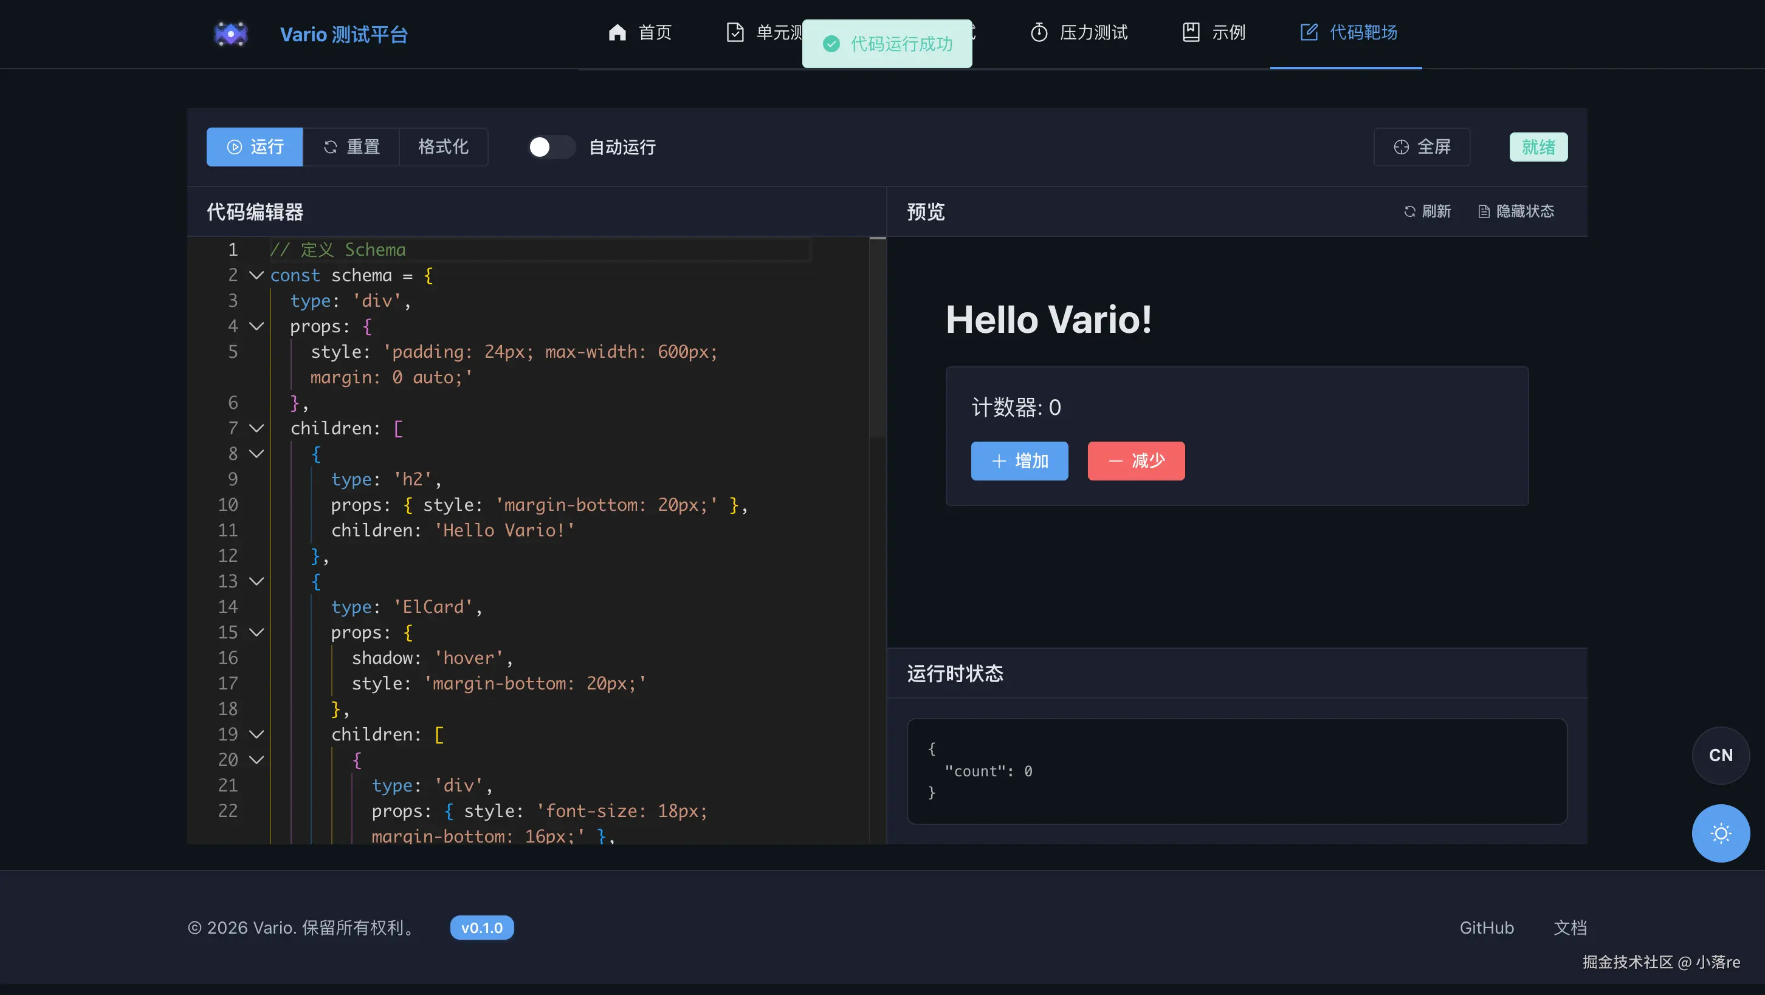Image resolution: width=1765 pixels, height=995 pixels.
Task: Click 格式化 format button
Action: tap(443, 146)
